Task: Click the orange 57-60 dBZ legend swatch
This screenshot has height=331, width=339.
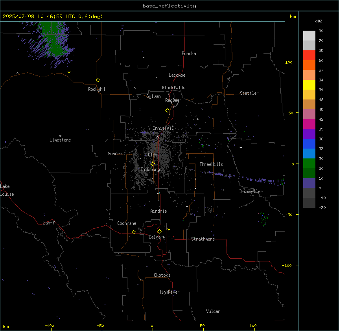Action: point(309,65)
